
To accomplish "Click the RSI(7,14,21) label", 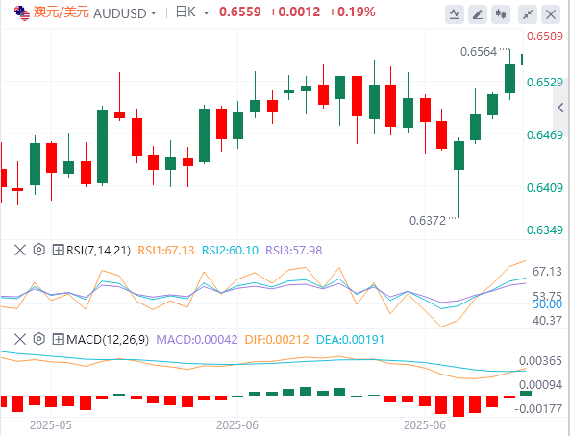I will click(98, 251).
